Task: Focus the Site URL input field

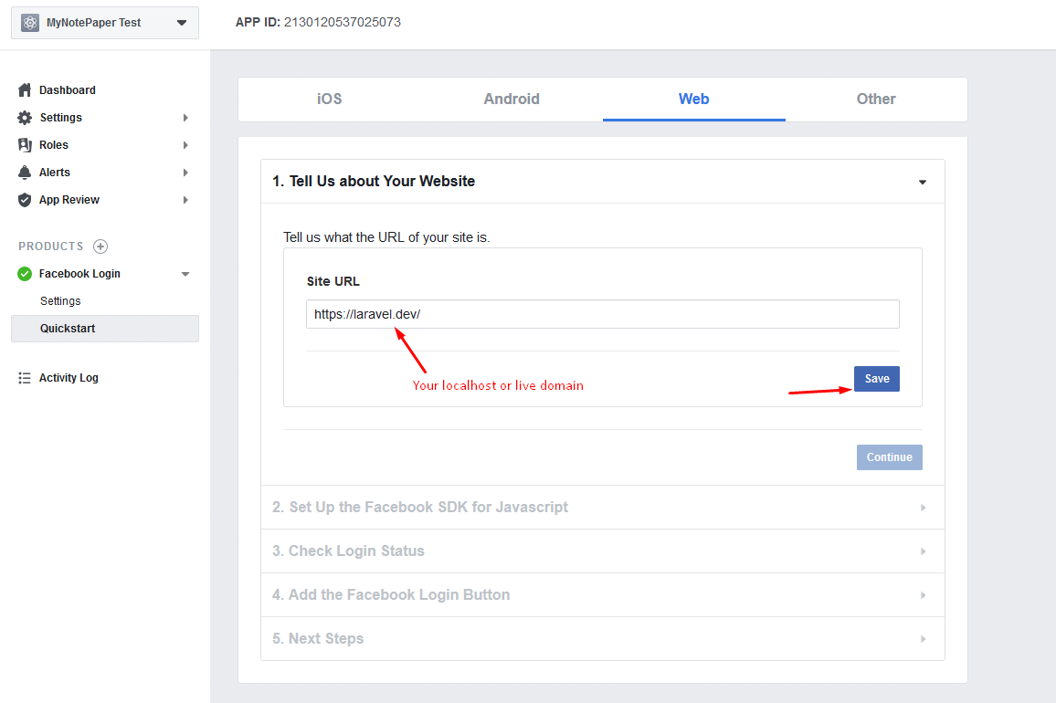Action: pos(603,314)
